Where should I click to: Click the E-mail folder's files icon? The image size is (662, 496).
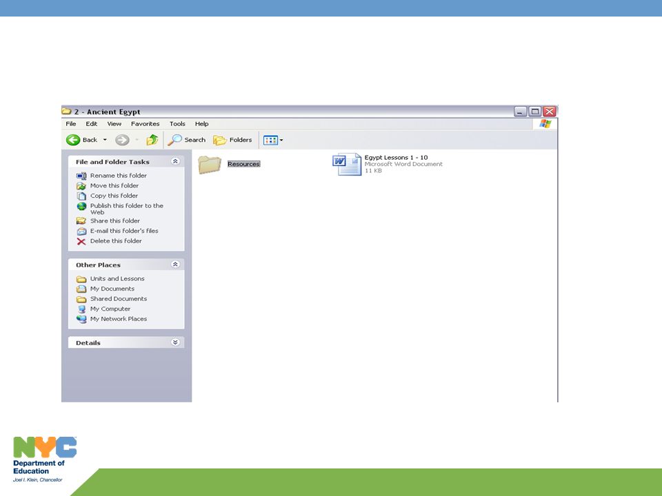81,231
